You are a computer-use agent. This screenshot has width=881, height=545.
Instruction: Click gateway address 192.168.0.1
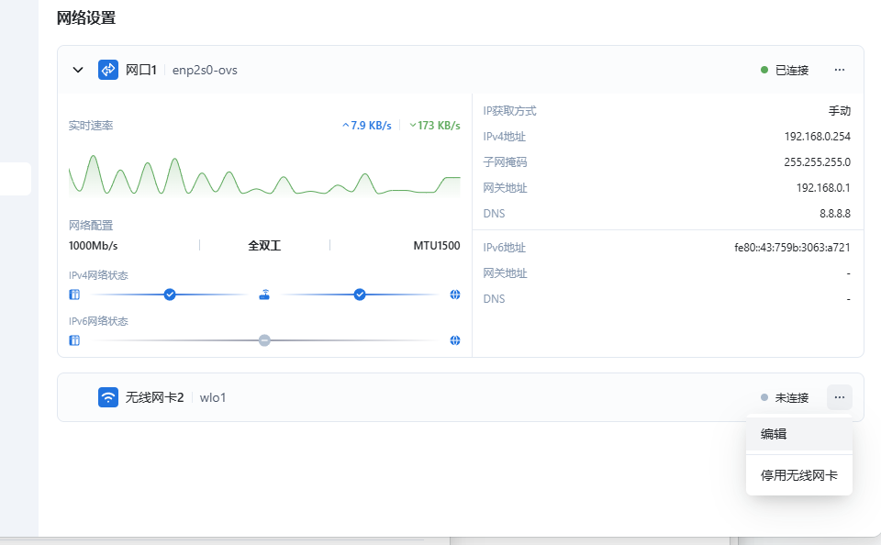click(x=823, y=188)
